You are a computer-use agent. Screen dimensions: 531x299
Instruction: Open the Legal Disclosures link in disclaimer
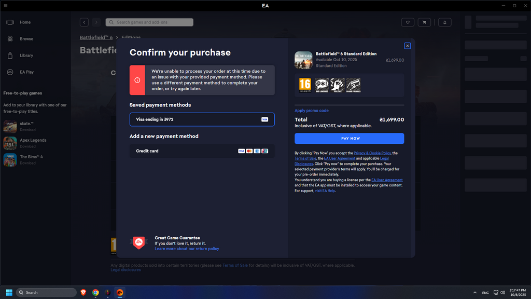(384, 159)
